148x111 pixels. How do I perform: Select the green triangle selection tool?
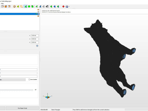point(25,6)
